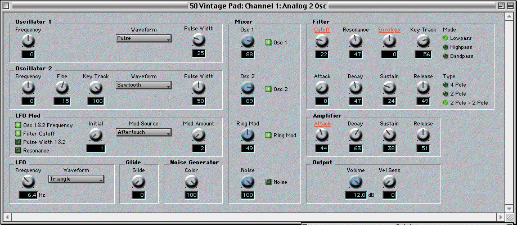Click the Filter Envelope knob
Screen dimensions: 517x225
pos(389,41)
